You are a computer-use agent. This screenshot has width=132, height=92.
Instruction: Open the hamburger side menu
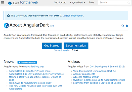pyautogui.click(x=3, y=2)
